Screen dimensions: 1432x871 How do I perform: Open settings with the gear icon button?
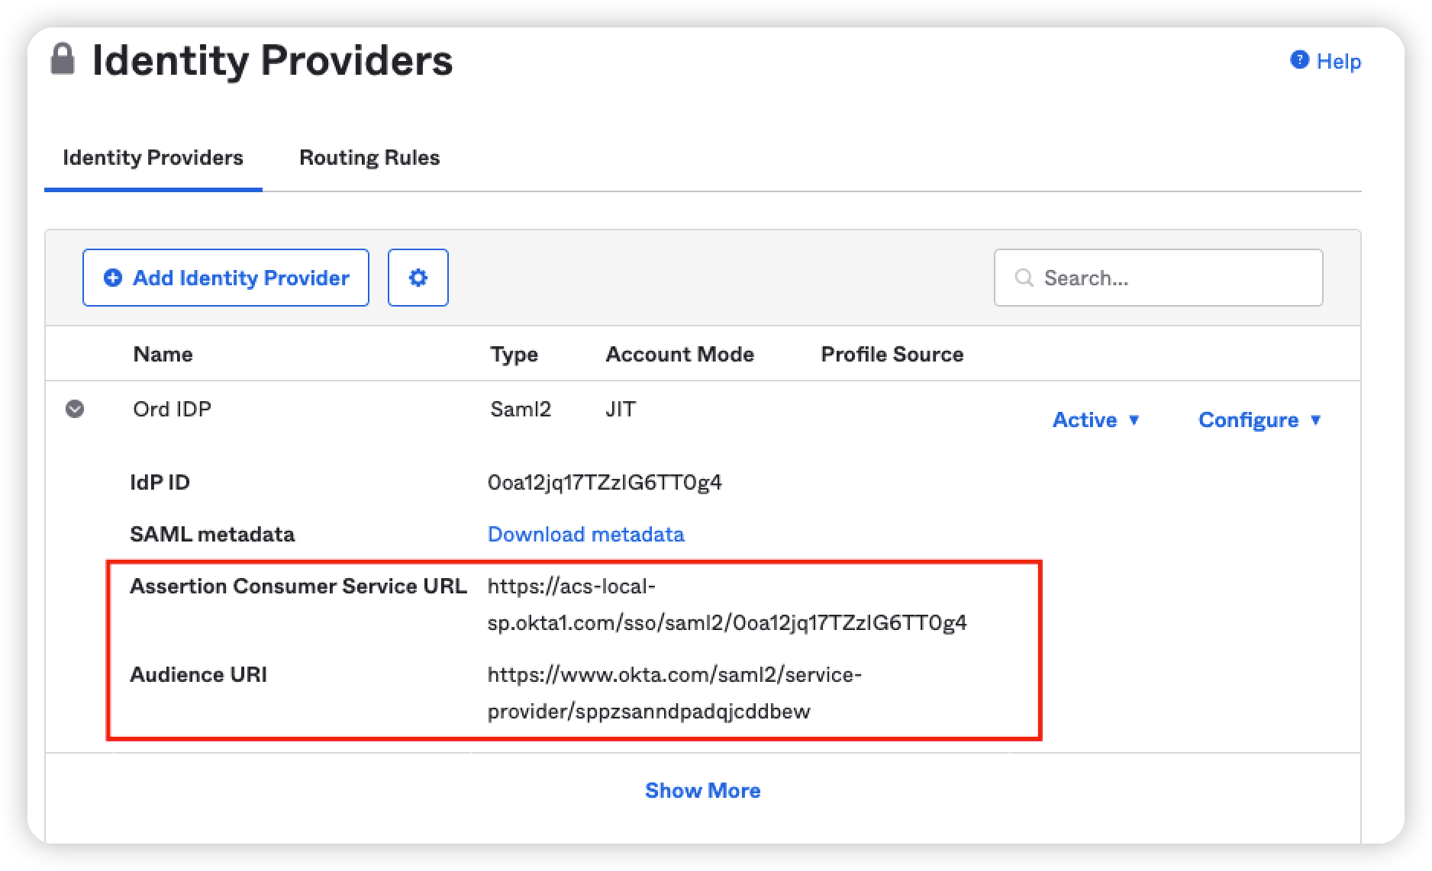pos(418,278)
